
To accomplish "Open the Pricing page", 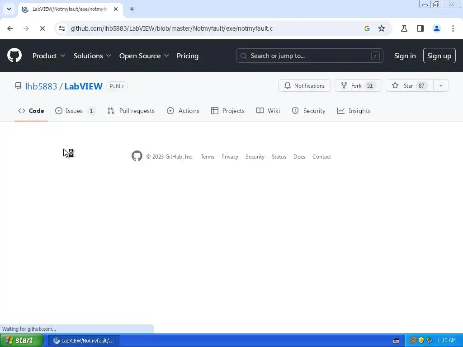I will 188,56.
